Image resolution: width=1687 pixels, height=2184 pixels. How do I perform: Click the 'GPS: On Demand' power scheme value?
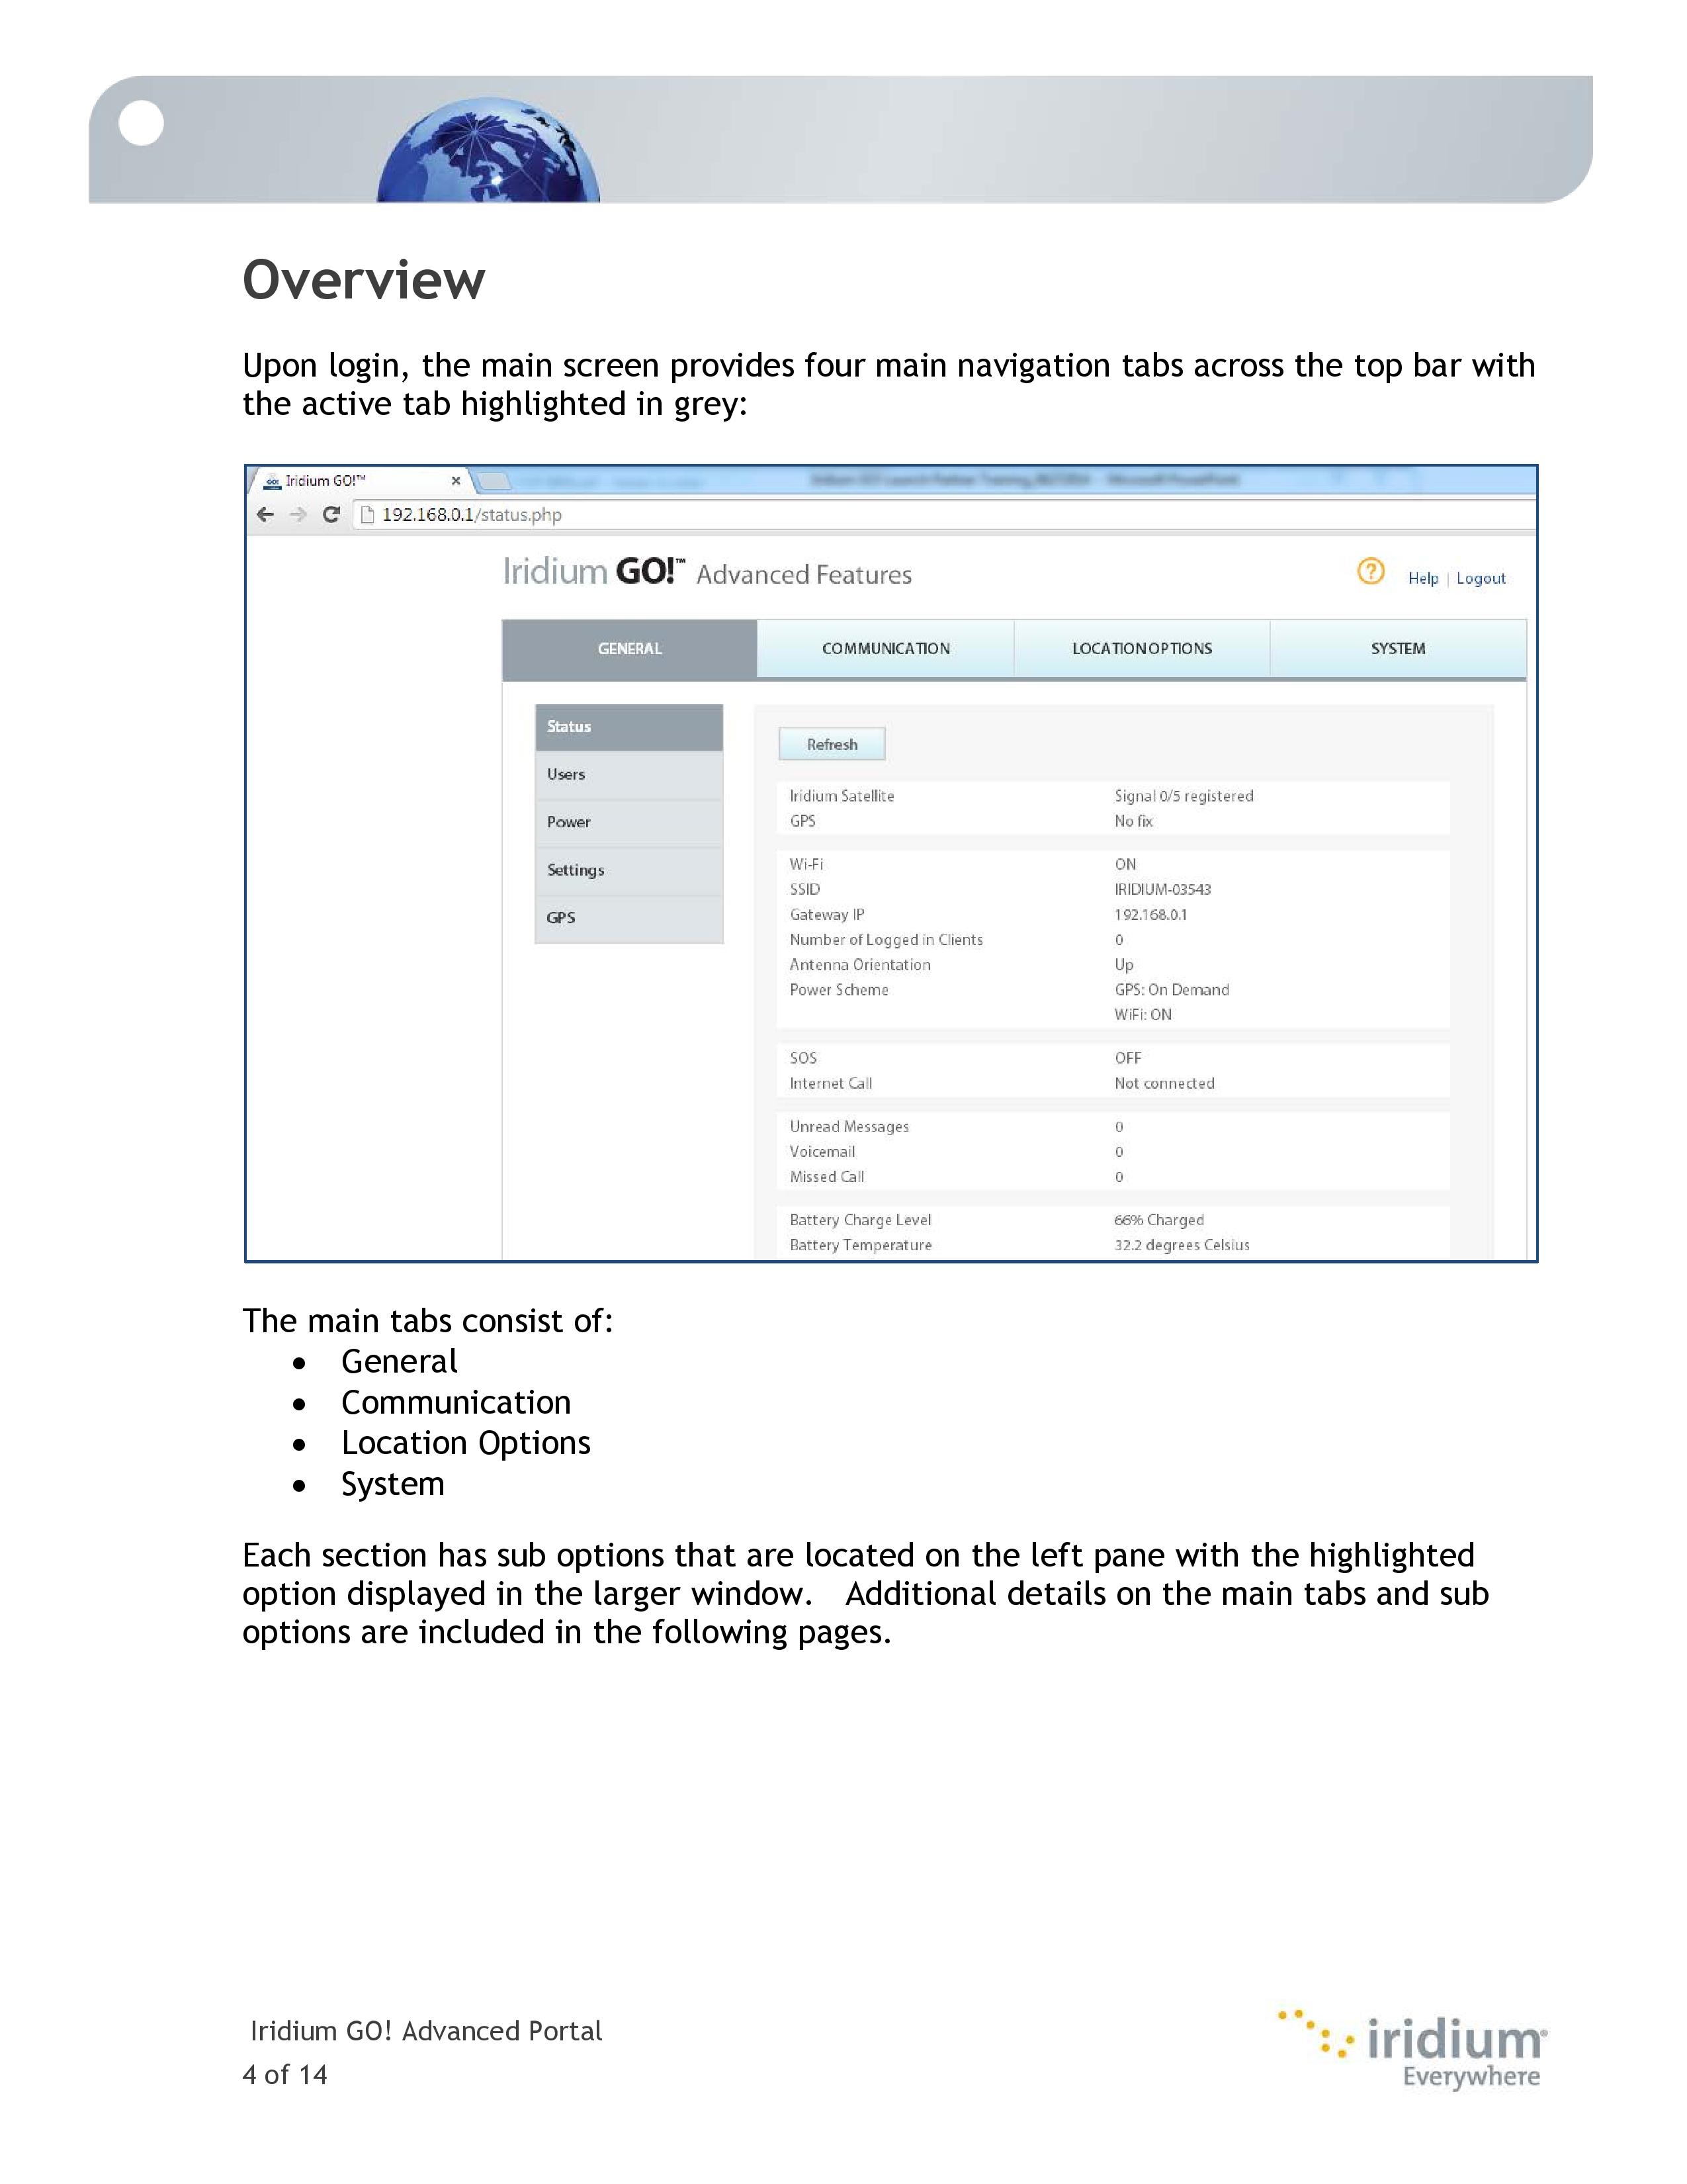point(1171,990)
